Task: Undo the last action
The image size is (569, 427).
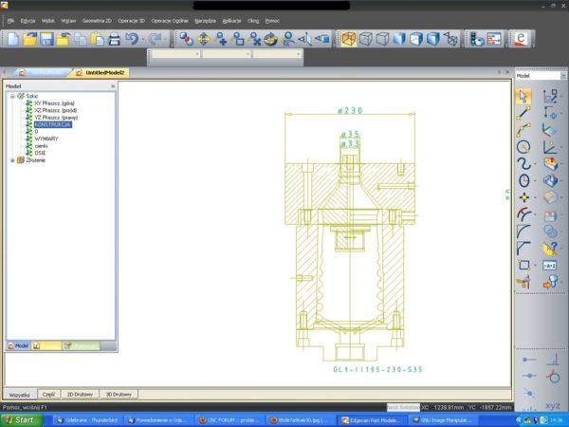Action: click(x=132, y=39)
